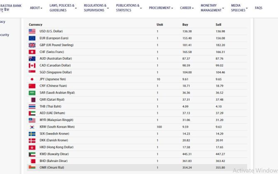Click the US flag icon beside USD
The image size is (278, 174).
(x=32, y=31)
